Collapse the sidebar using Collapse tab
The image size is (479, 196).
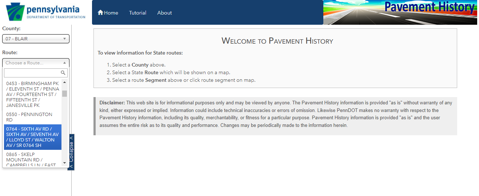click(x=71, y=152)
